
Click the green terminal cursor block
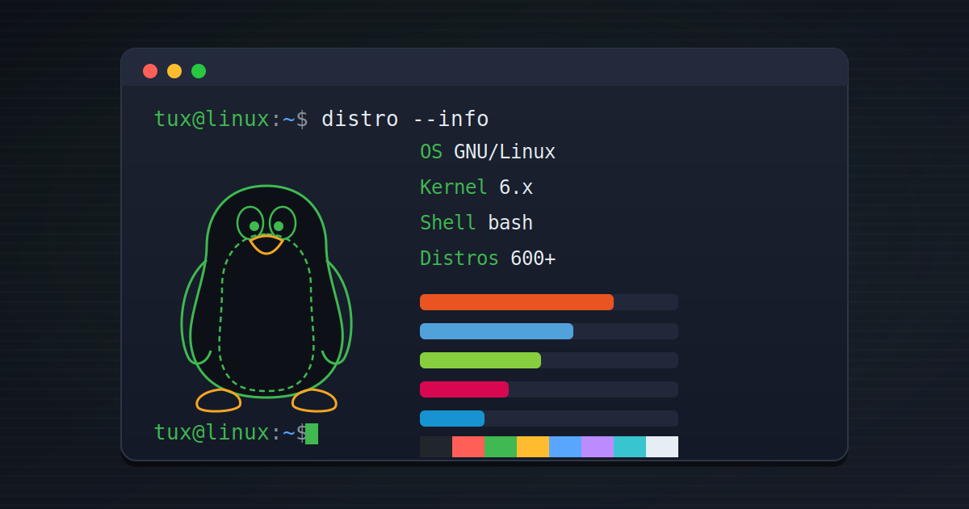(x=312, y=434)
